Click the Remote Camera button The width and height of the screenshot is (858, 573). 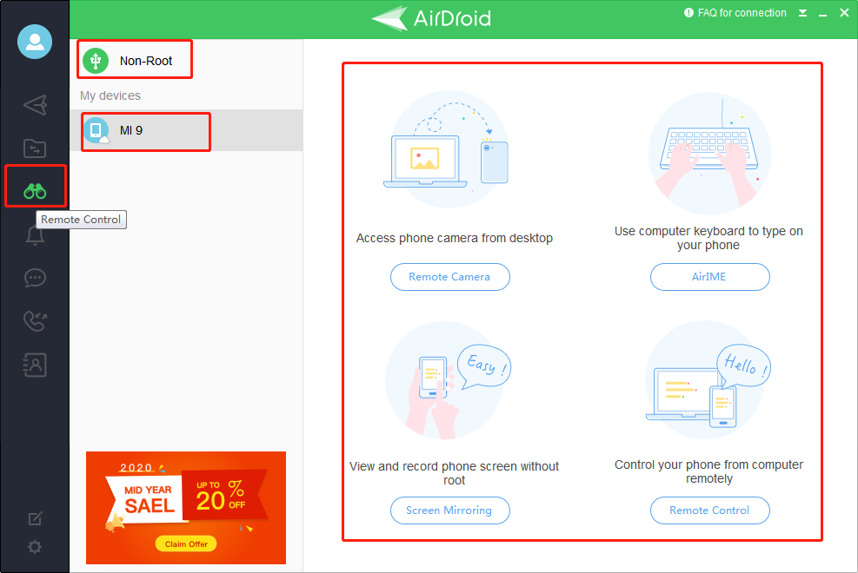[449, 277]
